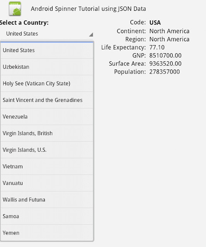Choose Uzbekistan in the country list
The image size is (206, 247).
tap(47, 67)
